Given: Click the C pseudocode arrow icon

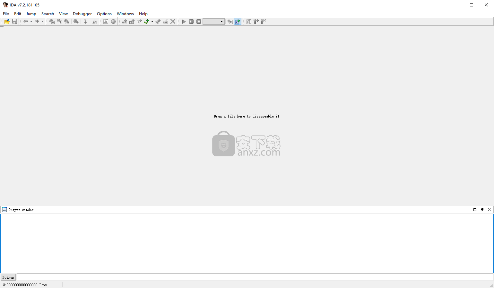Looking at the screenshot, I should pyautogui.click(x=230, y=22).
